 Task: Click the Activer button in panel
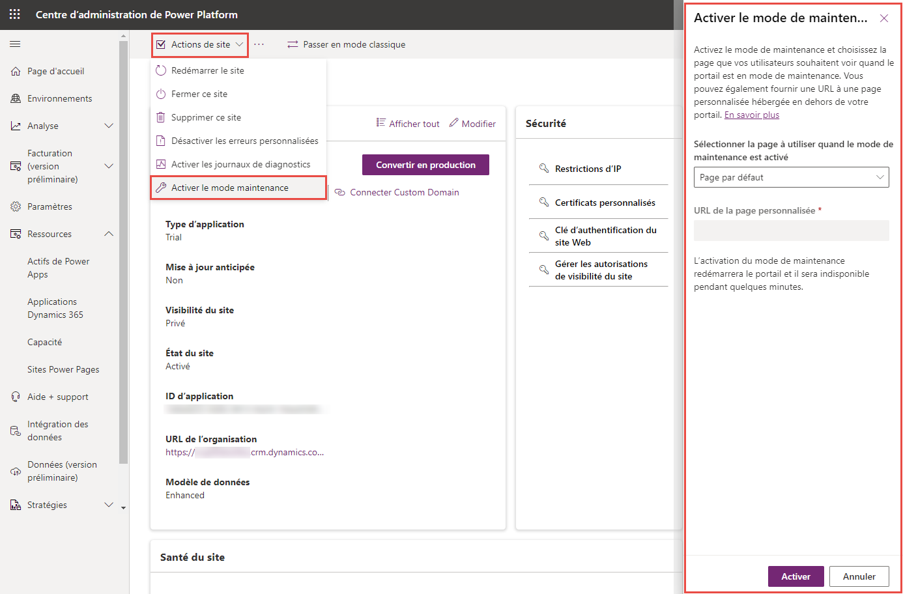[x=796, y=576]
